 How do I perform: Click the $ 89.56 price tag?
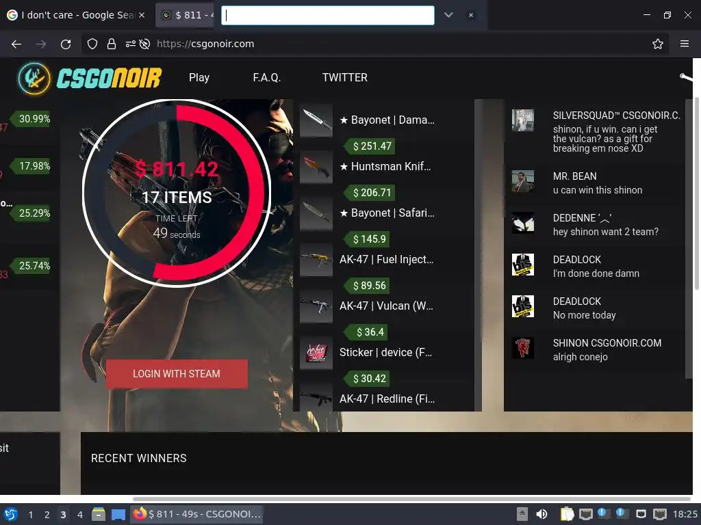pyautogui.click(x=367, y=285)
